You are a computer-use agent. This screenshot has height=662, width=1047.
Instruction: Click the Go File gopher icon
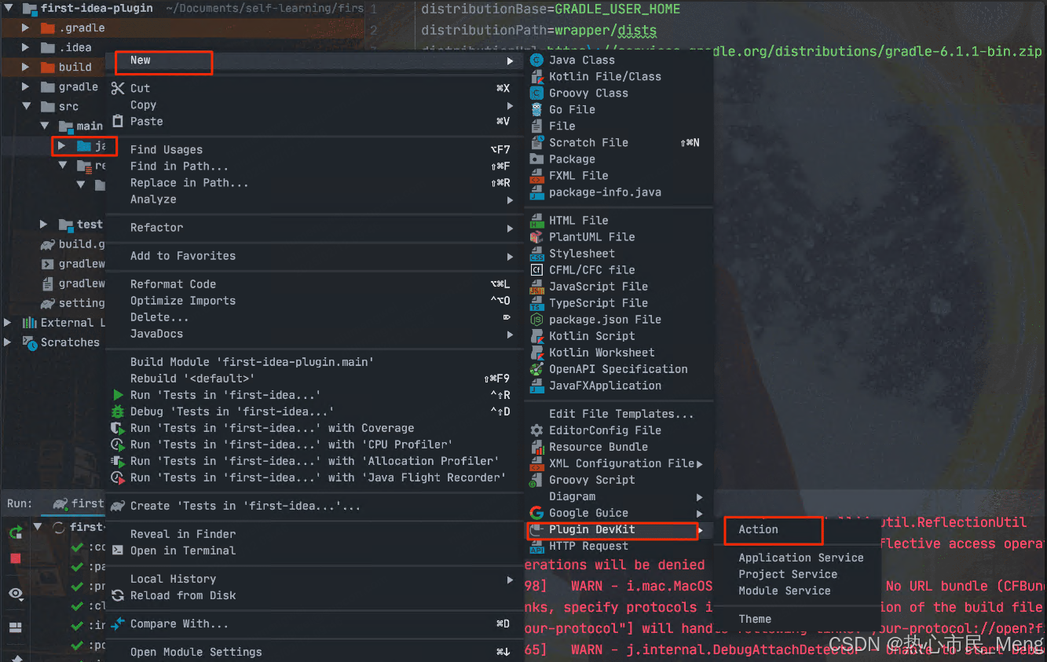pos(536,109)
